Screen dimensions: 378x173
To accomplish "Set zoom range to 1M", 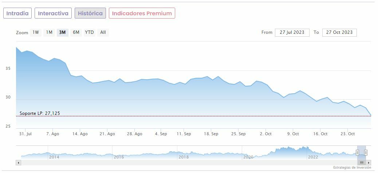I will coord(49,32).
